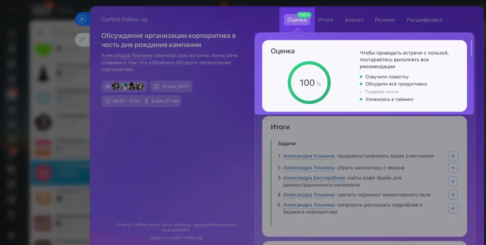Add task 'продемонстрировать экран участникам' with plus
The width and height of the screenshot is (486, 245).
[453, 156]
